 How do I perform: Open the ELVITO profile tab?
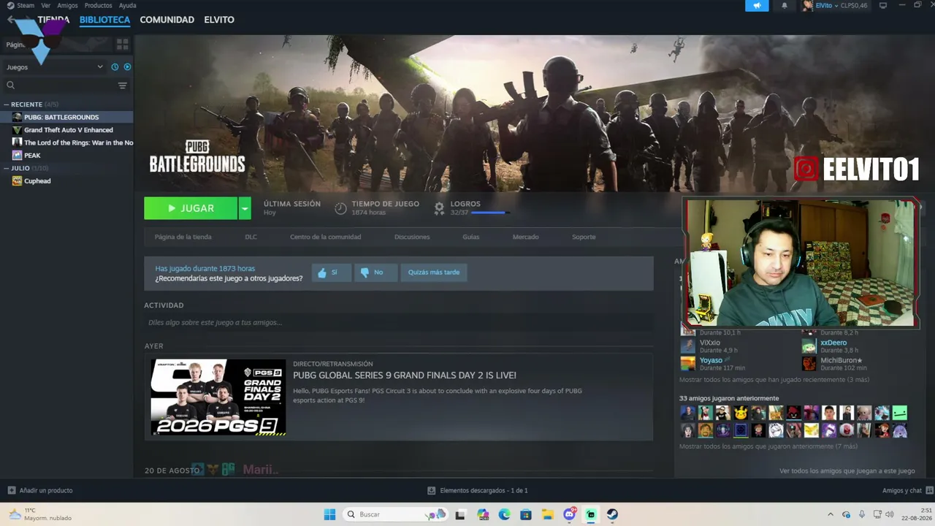pos(219,20)
